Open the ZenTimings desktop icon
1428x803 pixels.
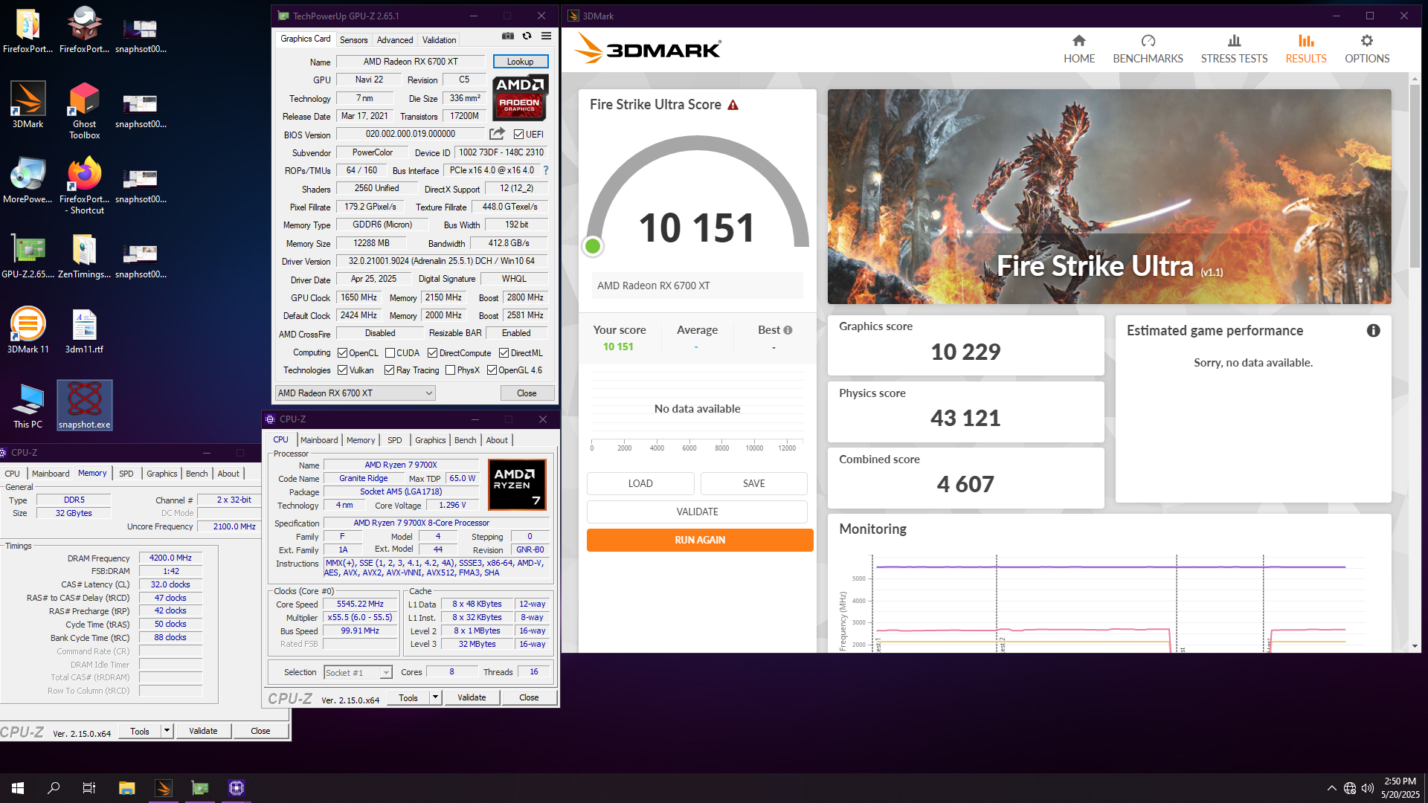84,257
